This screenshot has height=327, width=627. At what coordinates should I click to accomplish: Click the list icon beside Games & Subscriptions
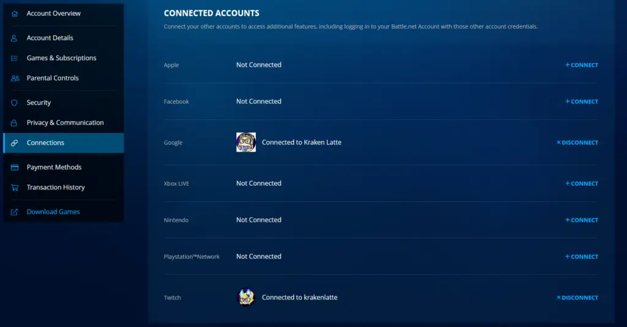tap(15, 58)
